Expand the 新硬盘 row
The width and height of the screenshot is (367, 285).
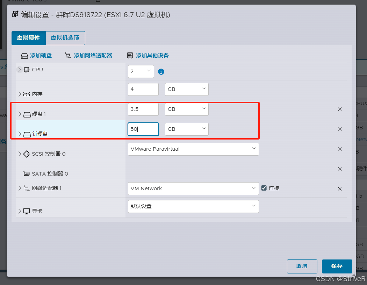coord(20,134)
